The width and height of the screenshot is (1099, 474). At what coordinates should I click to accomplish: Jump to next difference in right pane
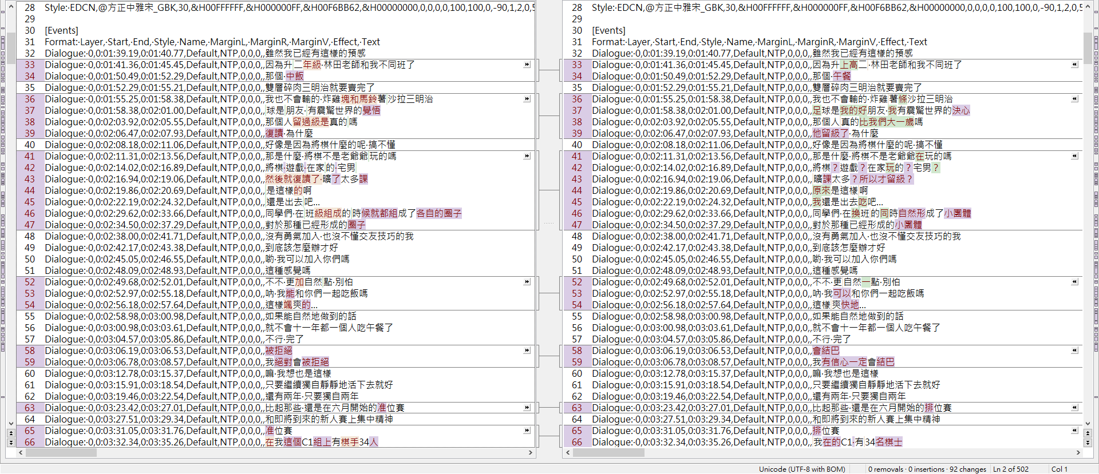tap(1088, 443)
